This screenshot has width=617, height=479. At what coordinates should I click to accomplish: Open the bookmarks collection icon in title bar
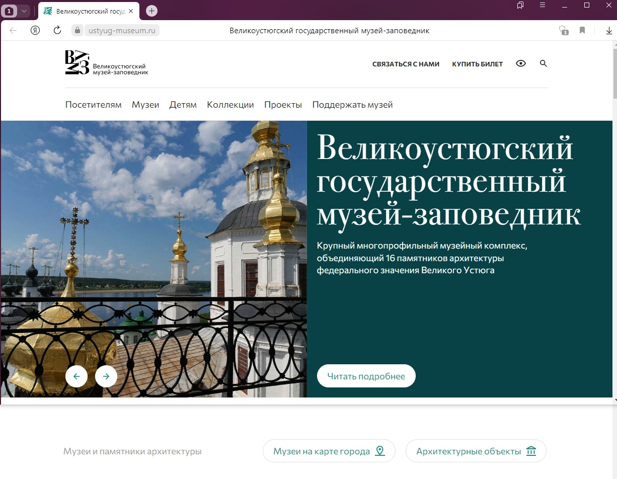(x=520, y=5)
